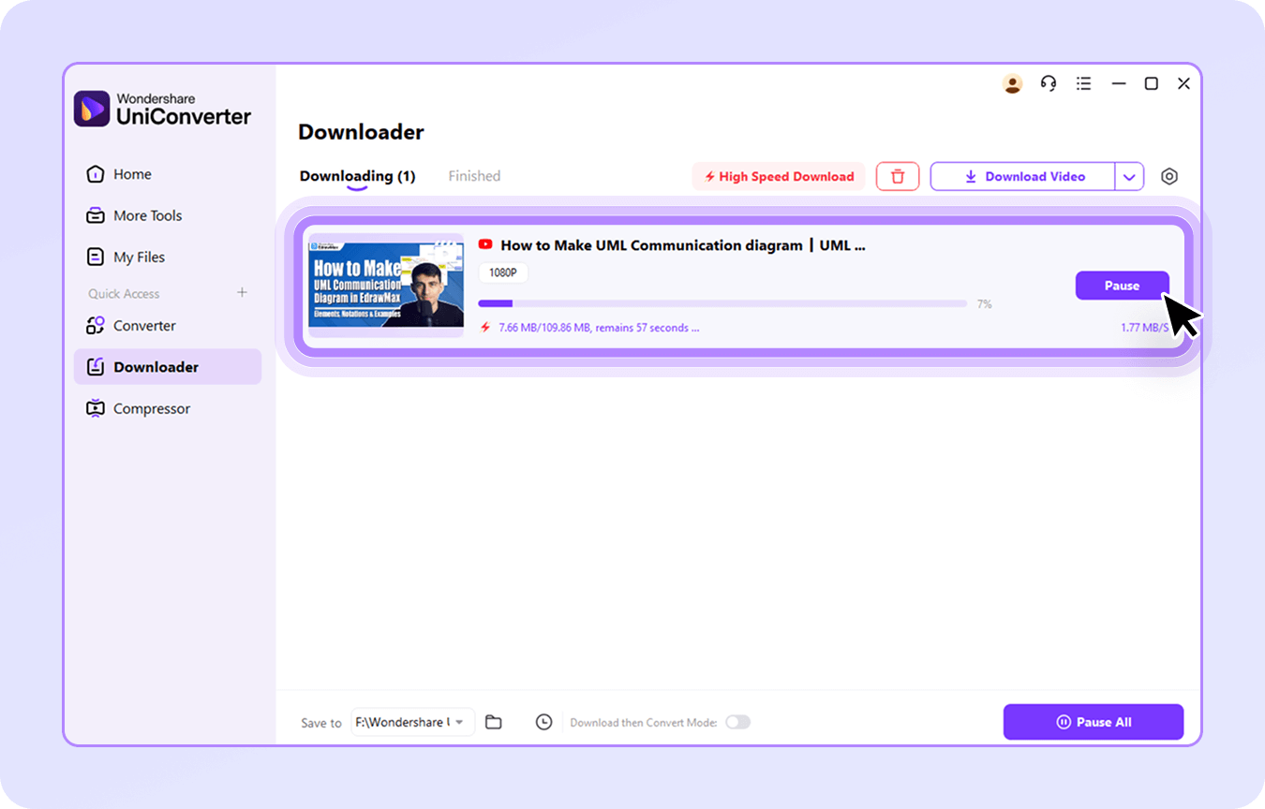The height and width of the screenshot is (809, 1265).
Task: Minimize the UniConverter window
Action: point(1119,83)
